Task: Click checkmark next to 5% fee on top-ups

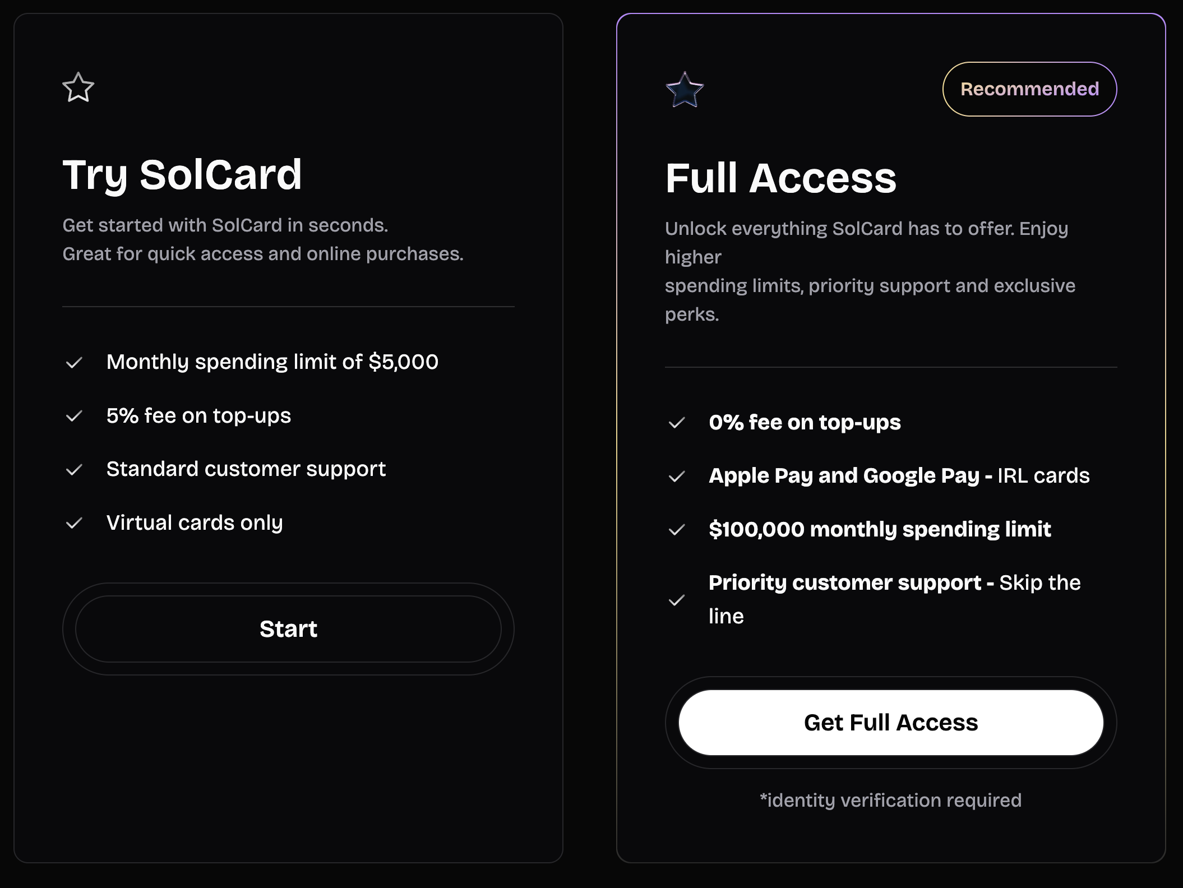Action: (x=74, y=416)
